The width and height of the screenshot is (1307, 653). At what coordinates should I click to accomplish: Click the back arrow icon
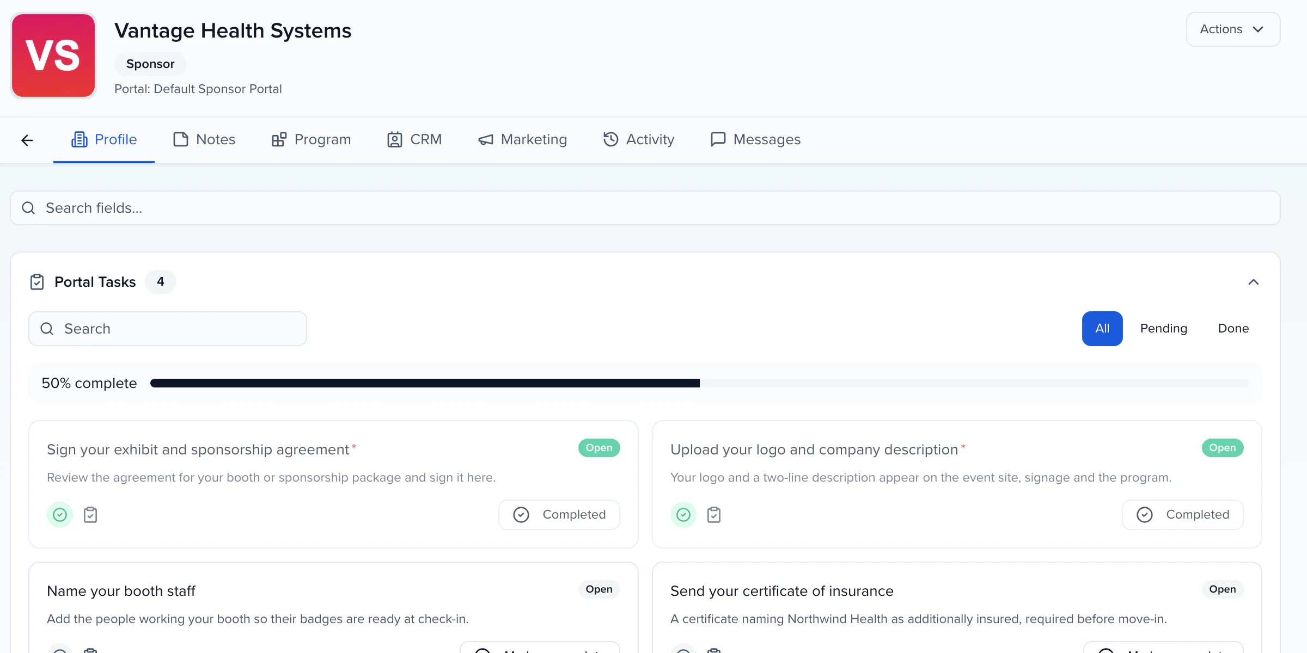[27, 140]
